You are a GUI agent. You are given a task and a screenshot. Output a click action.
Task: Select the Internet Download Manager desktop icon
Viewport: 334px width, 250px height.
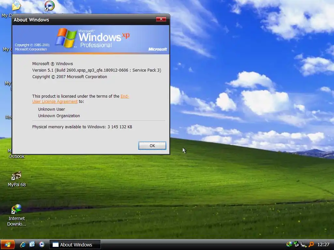tap(17, 215)
